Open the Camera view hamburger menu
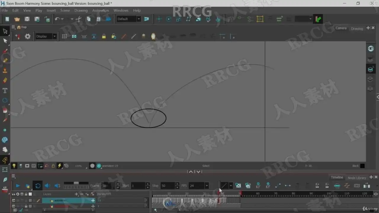 (13, 27)
